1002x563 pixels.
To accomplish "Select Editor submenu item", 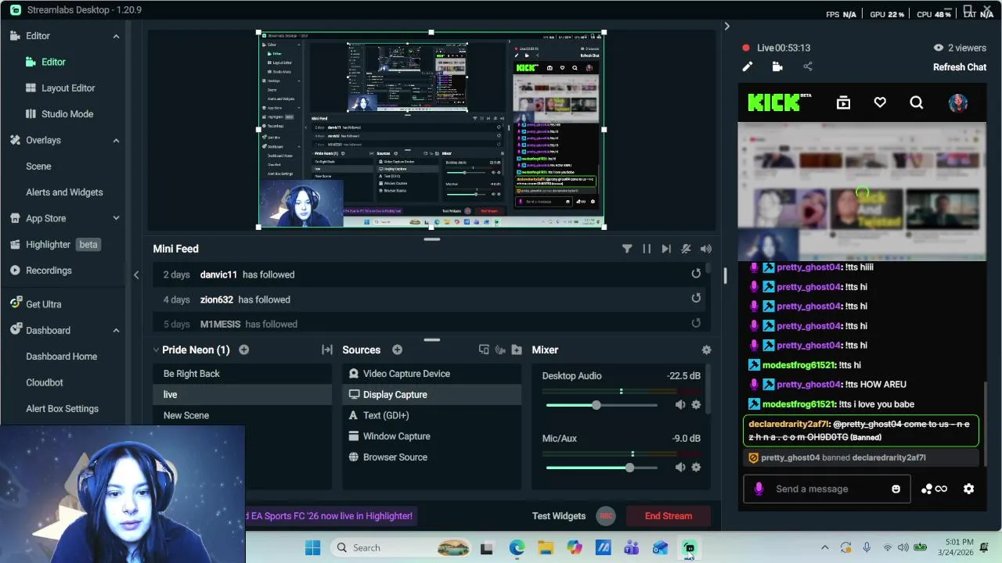I will click(53, 62).
